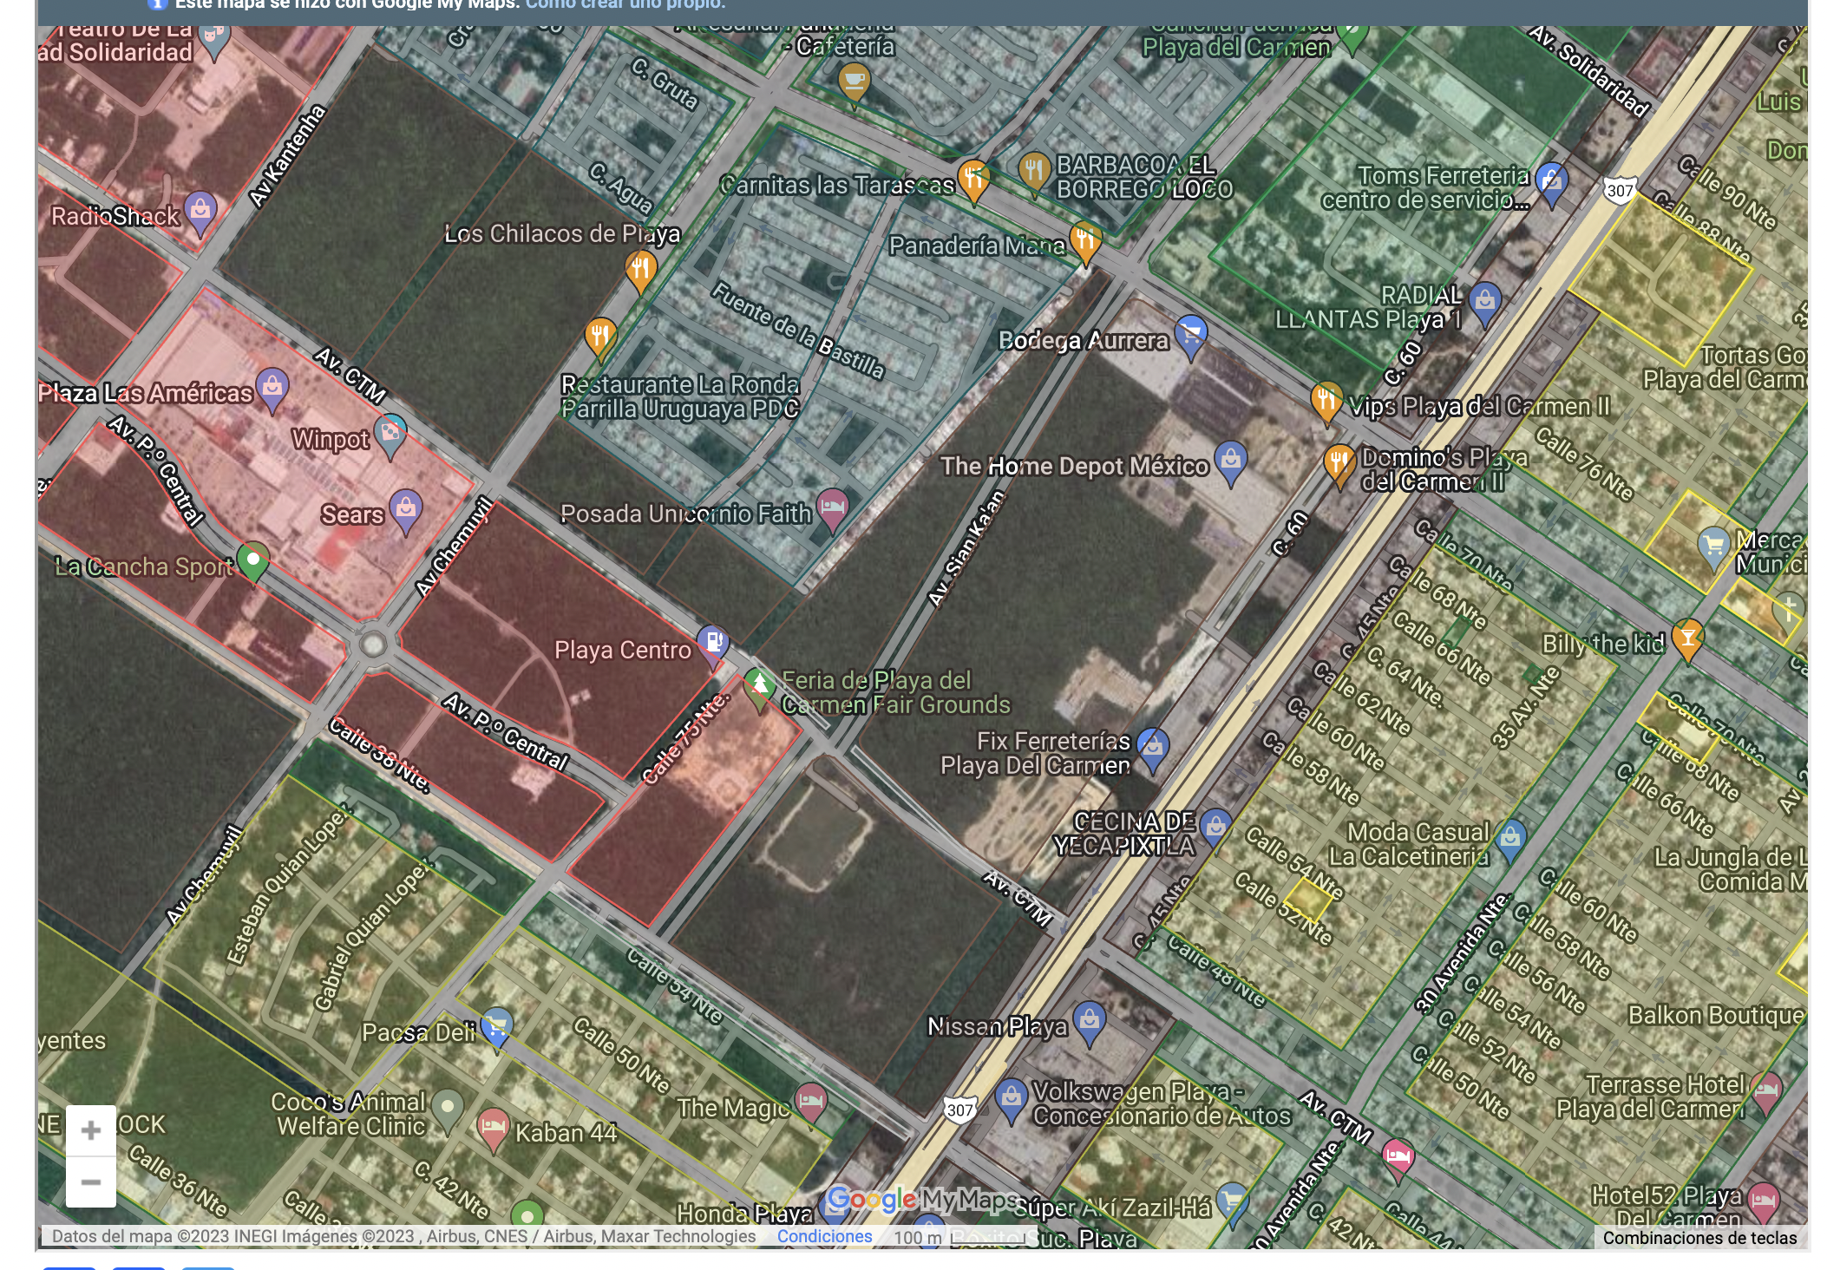Image resolution: width=1827 pixels, height=1270 pixels.
Task: Click the Playa Centro gas station pin
Action: pyautogui.click(x=713, y=643)
